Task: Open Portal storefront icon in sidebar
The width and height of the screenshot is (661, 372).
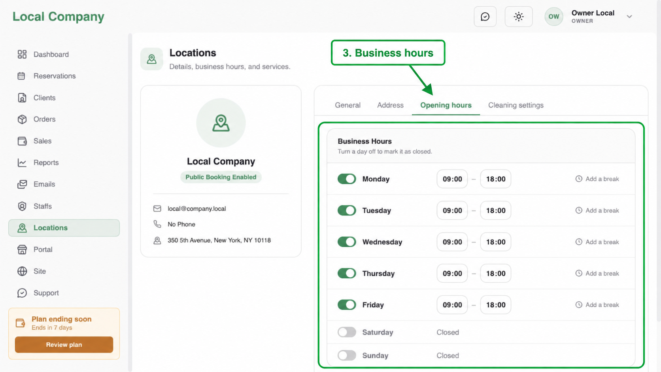Action: coord(22,249)
